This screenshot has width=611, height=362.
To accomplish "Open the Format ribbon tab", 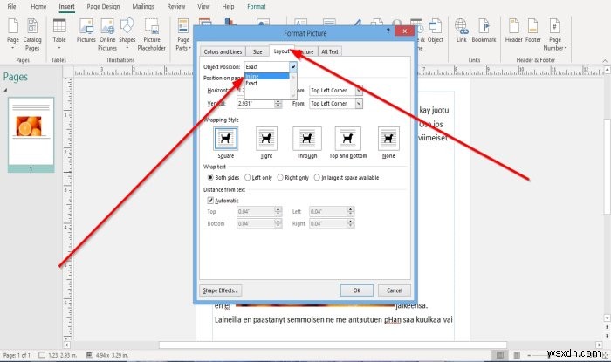I will coord(257,7).
